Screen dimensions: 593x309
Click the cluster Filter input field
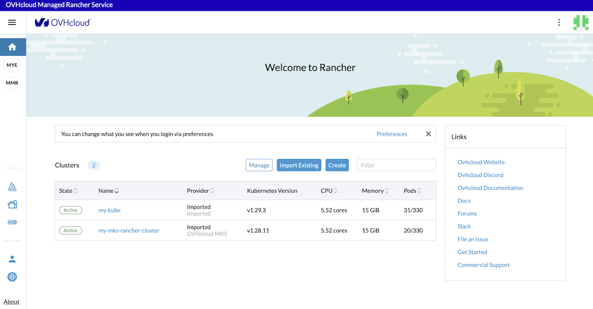[x=396, y=165]
